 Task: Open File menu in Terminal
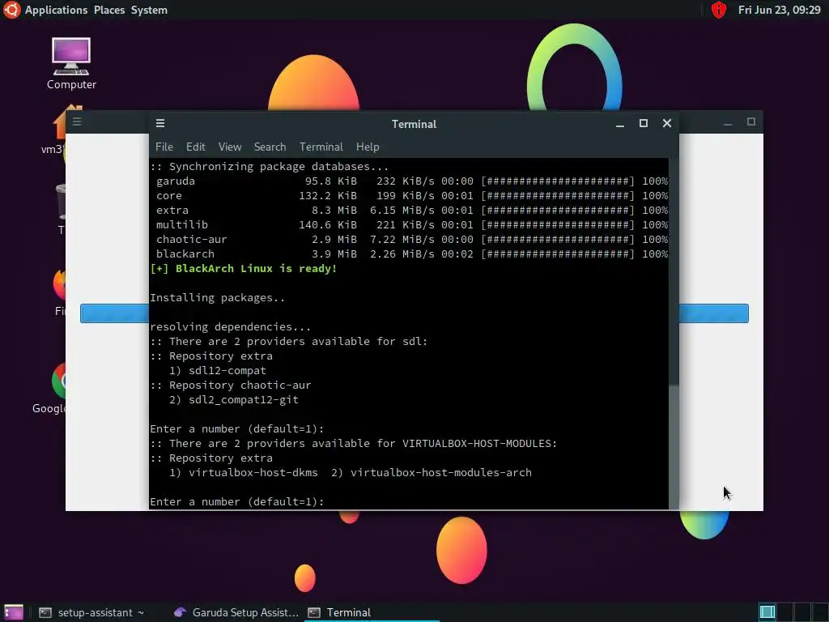point(164,147)
